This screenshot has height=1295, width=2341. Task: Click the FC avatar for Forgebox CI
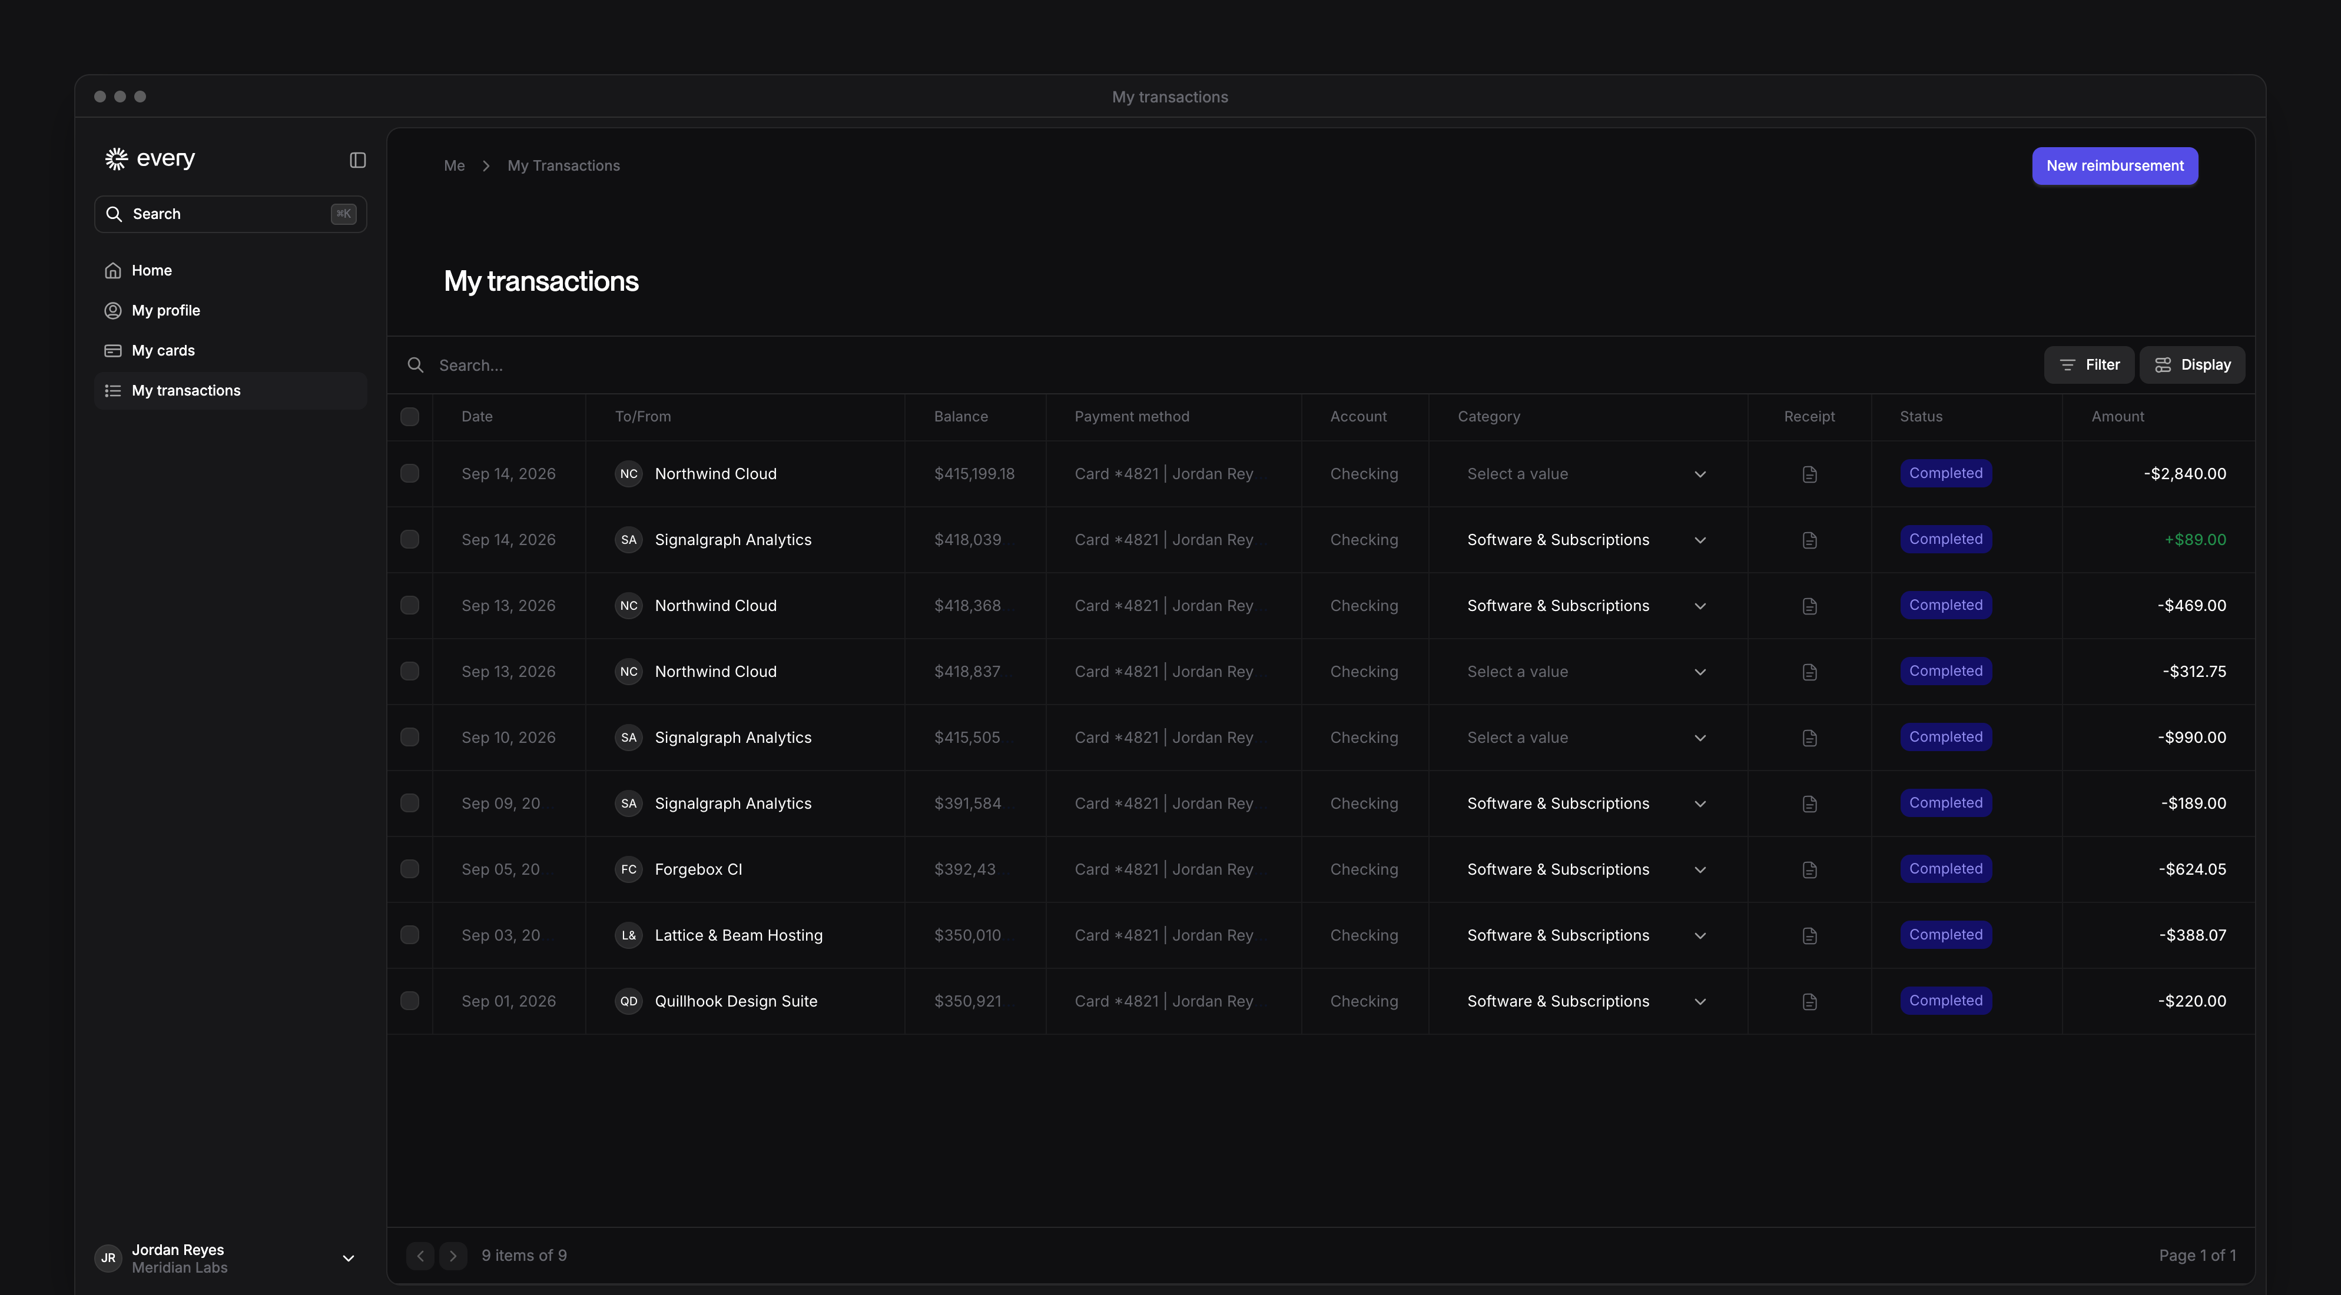[629, 869]
